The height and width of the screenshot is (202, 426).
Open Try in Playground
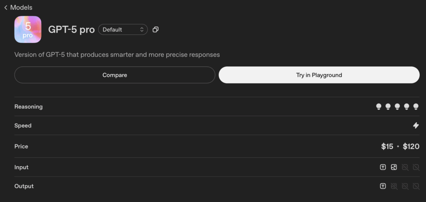click(319, 75)
